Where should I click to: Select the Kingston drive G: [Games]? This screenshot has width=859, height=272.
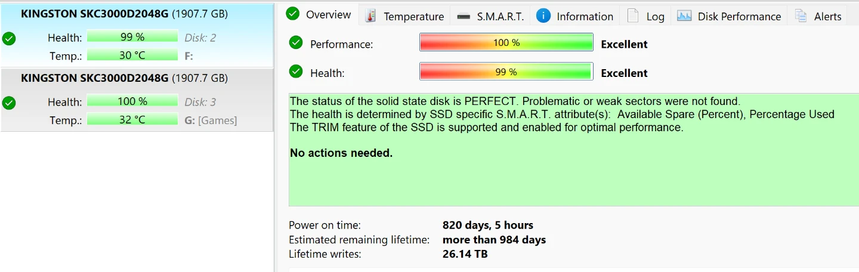[x=137, y=99]
